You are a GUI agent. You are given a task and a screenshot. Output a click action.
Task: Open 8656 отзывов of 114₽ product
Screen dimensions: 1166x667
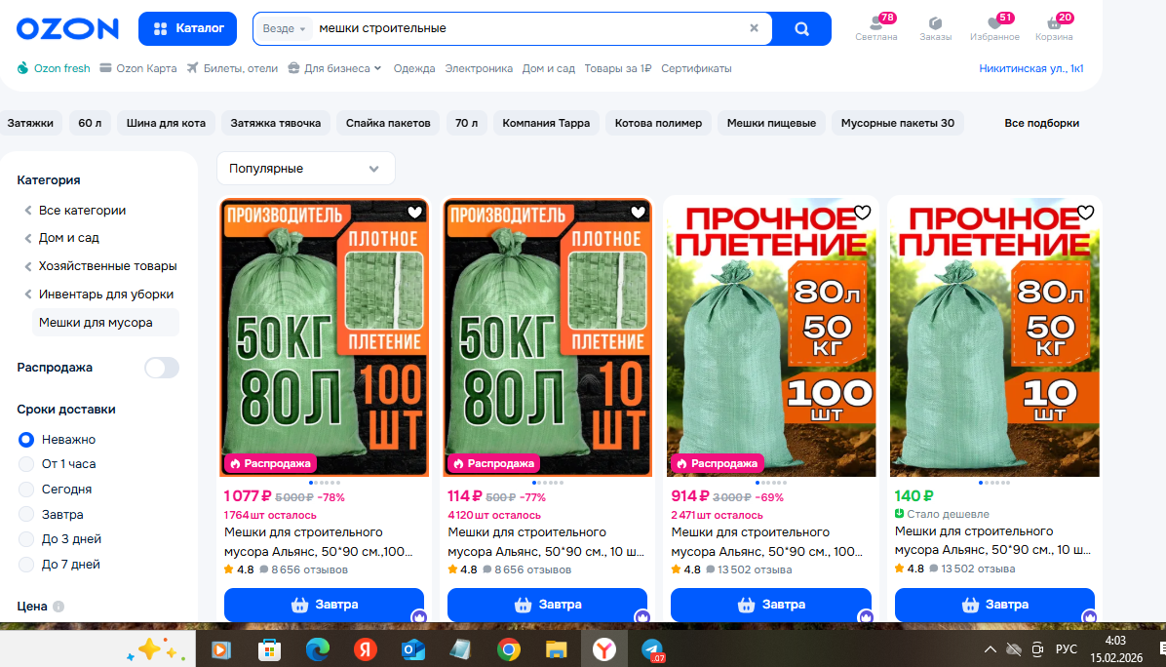526,569
